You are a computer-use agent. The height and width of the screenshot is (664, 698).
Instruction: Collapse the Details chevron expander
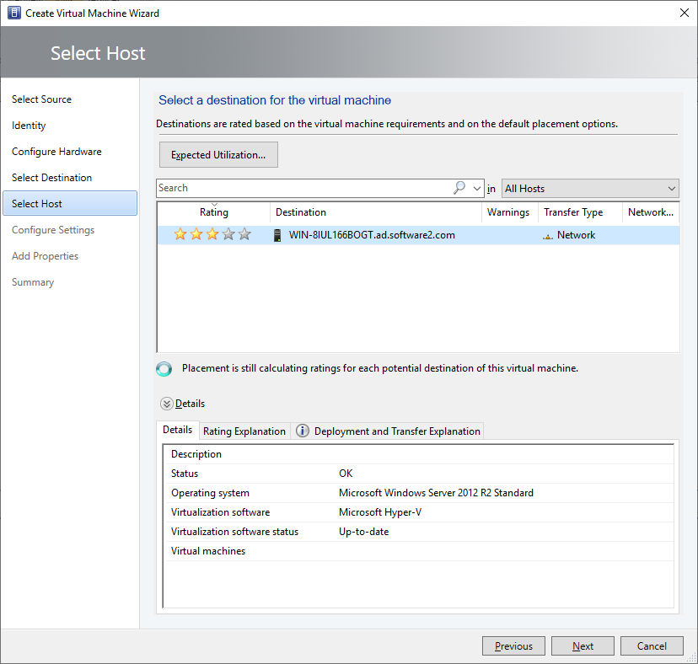pos(167,404)
